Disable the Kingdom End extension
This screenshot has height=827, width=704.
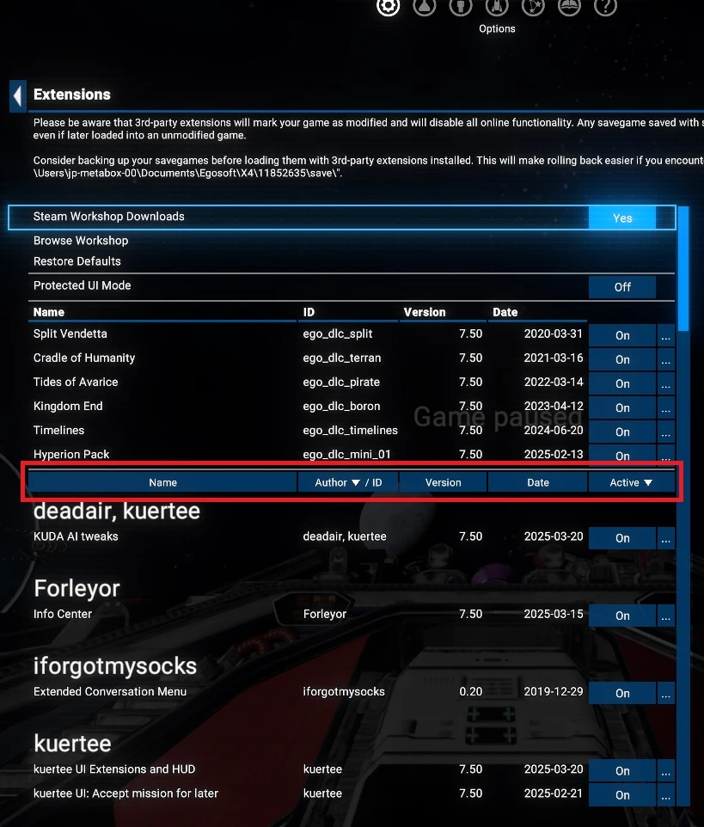point(622,408)
